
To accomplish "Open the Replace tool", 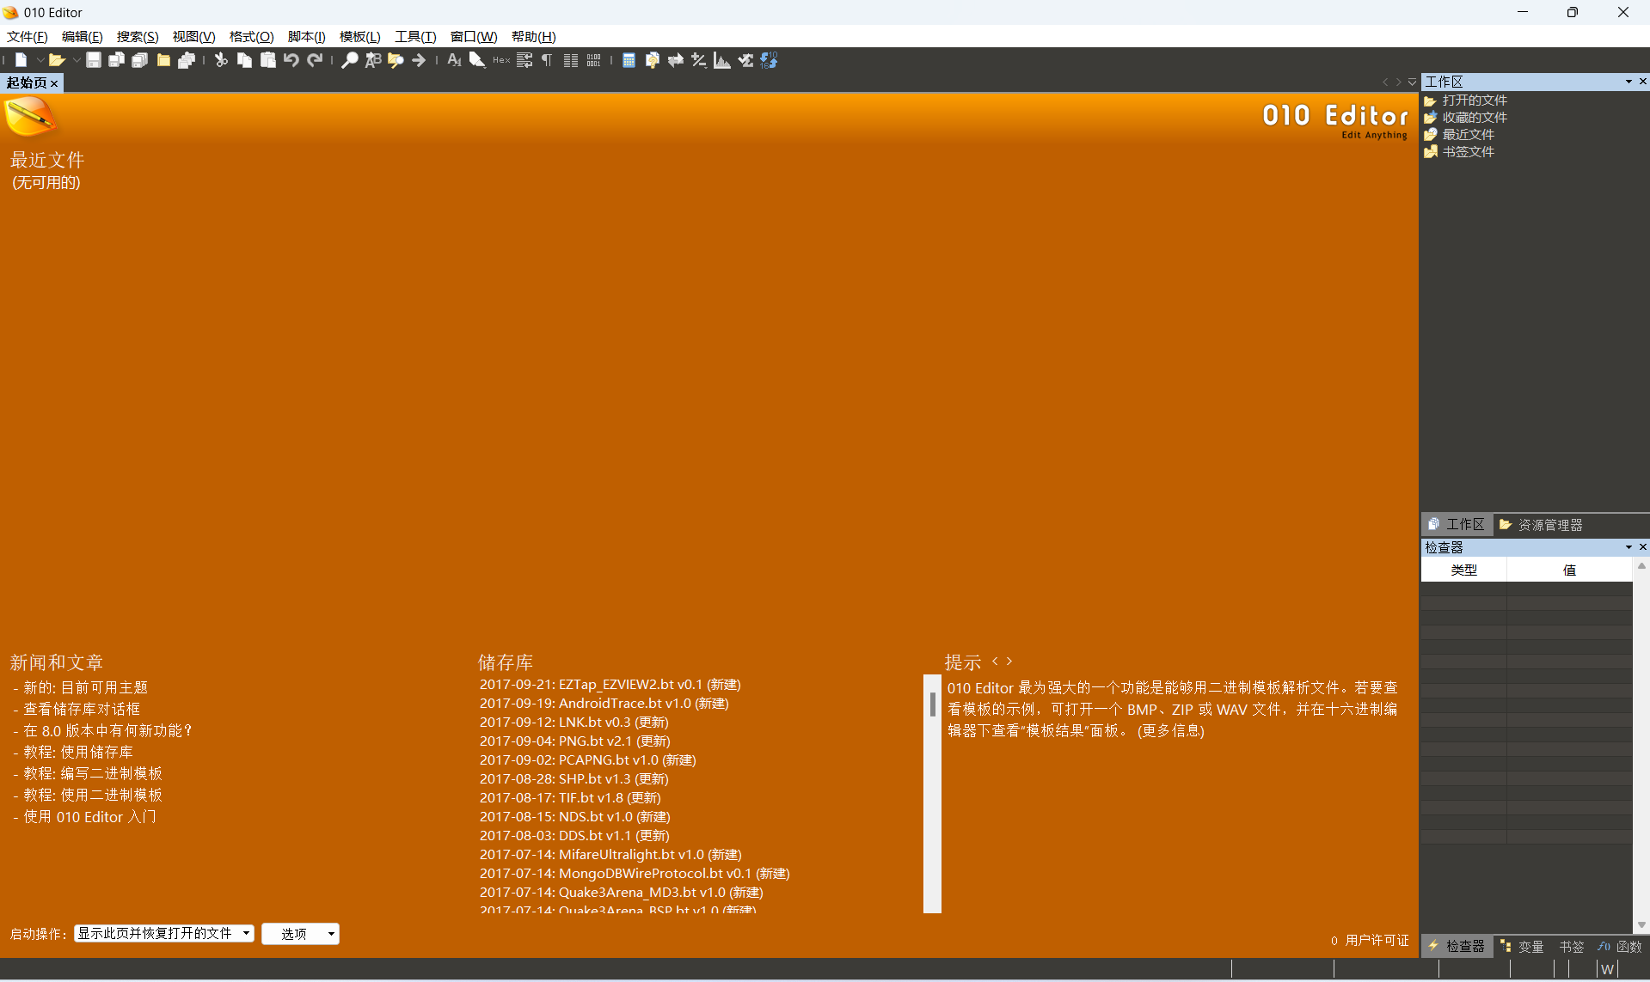I will [372, 59].
